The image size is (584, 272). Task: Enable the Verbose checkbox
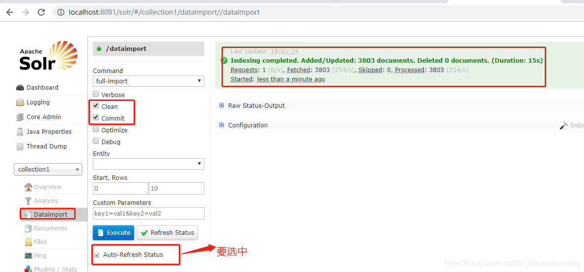click(x=96, y=94)
